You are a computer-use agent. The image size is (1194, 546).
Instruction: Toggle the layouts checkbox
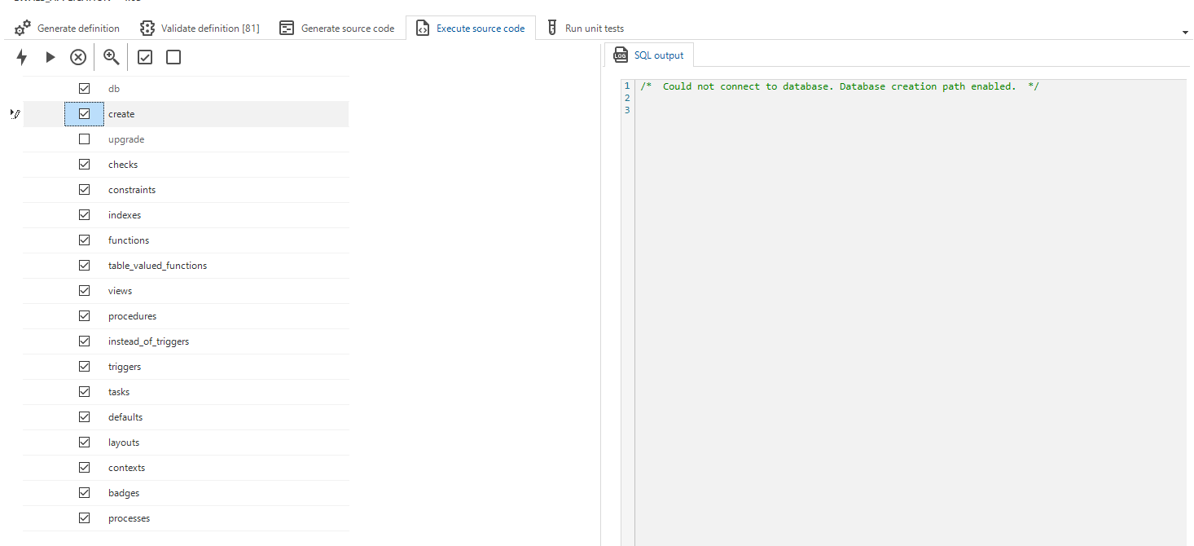coord(84,443)
